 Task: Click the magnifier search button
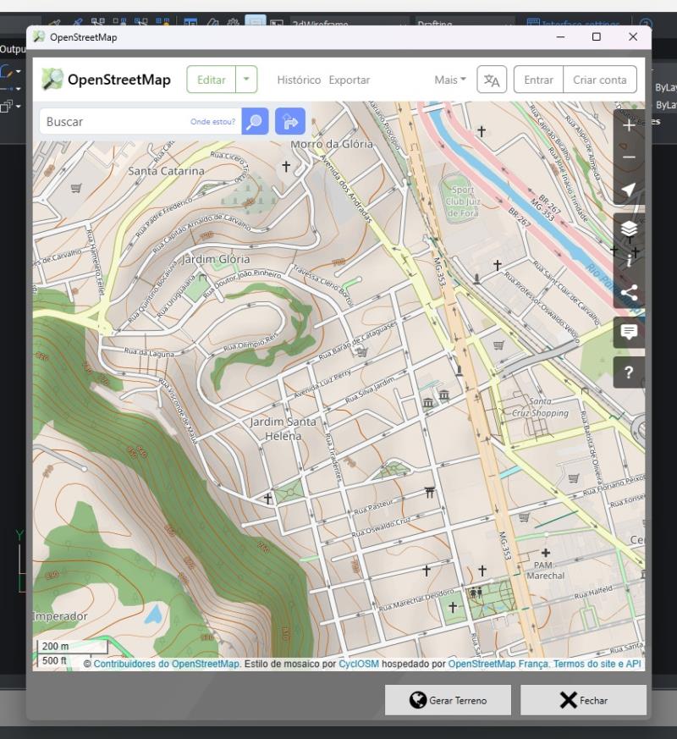tap(255, 122)
